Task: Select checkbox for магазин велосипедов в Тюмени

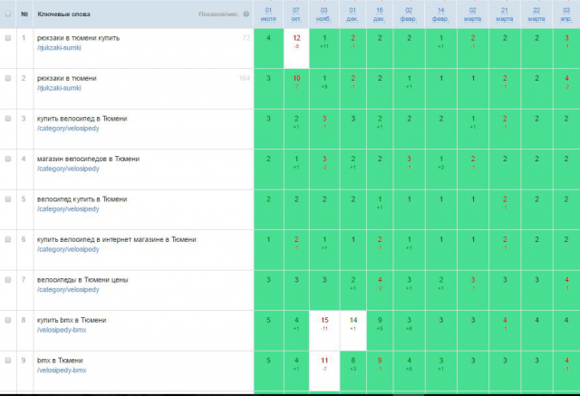Action: coord(8,159)
